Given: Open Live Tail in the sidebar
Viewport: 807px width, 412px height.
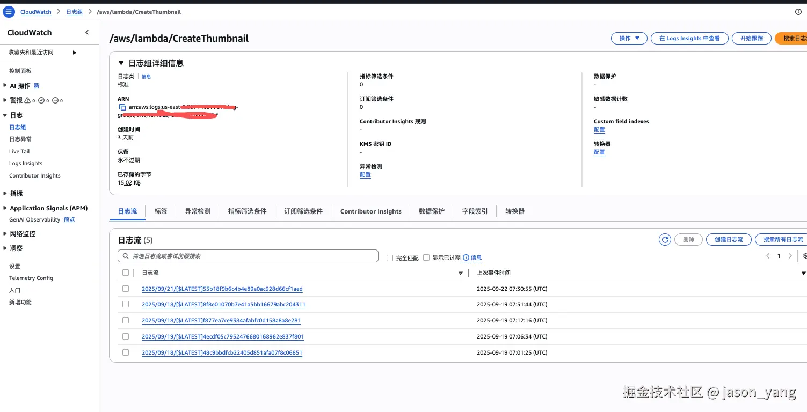Looking at the screenshot, I should pyautogui.click(x=19, y=151).
